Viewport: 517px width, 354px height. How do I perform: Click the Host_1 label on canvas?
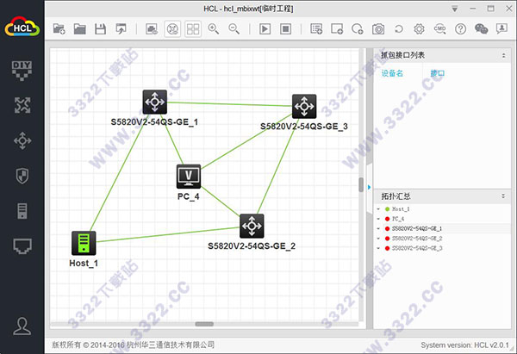[x=84, y=264]
